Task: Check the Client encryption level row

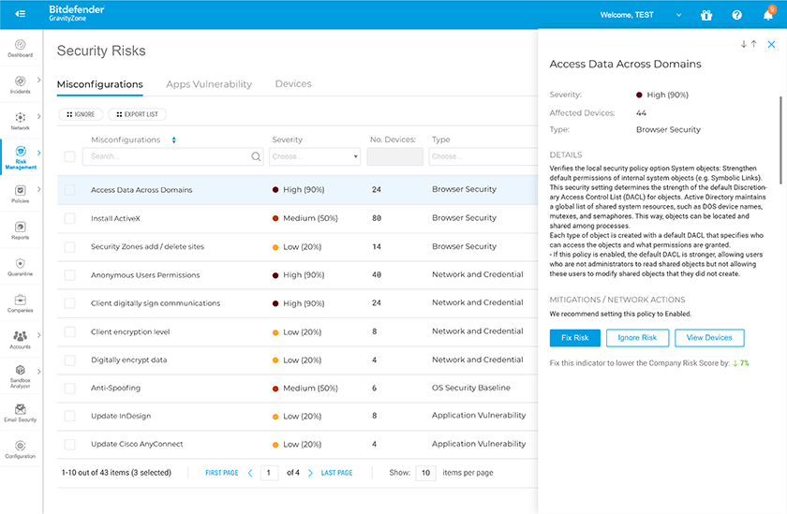Action: (x=69, y=332)
